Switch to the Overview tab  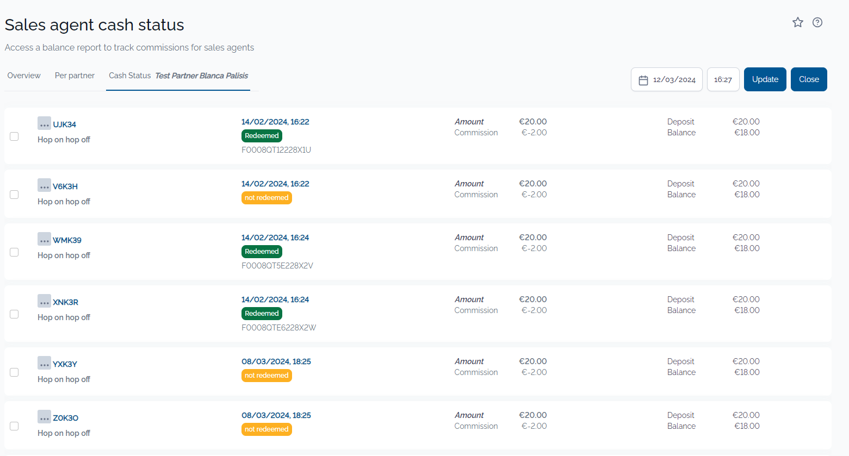click(x=23, y=76)
